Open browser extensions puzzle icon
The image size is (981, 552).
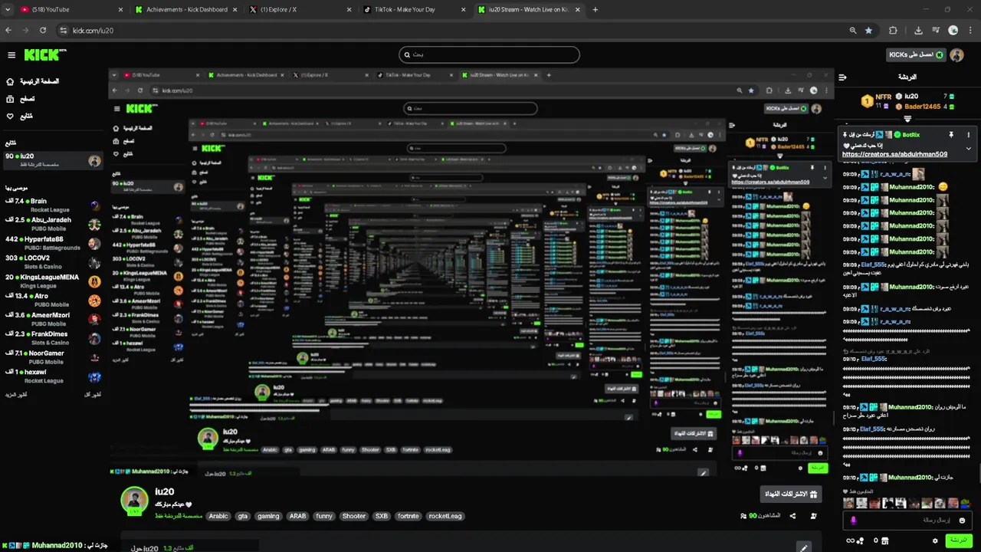(893, 31)
